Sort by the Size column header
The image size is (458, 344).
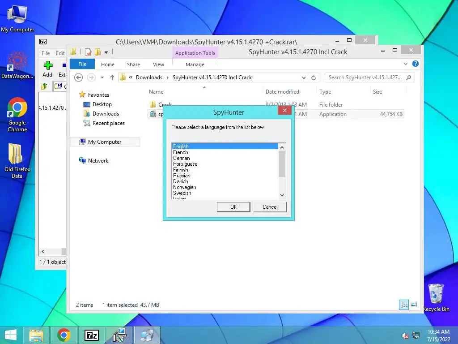point(377,92)
